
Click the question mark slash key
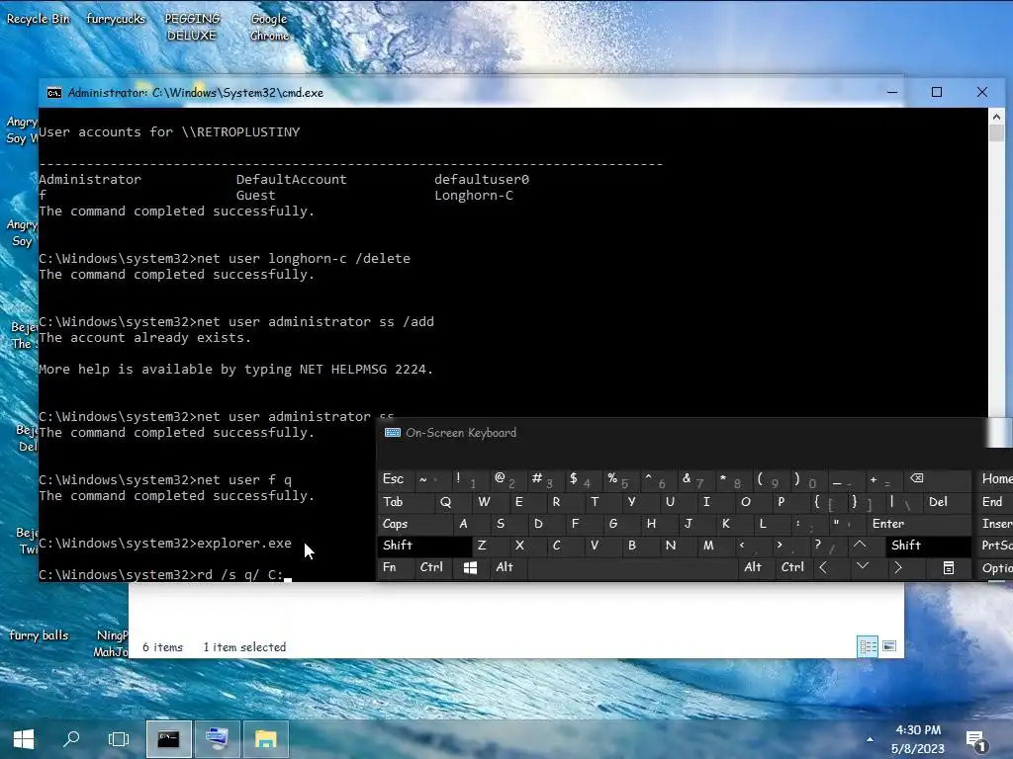(826, 546)
